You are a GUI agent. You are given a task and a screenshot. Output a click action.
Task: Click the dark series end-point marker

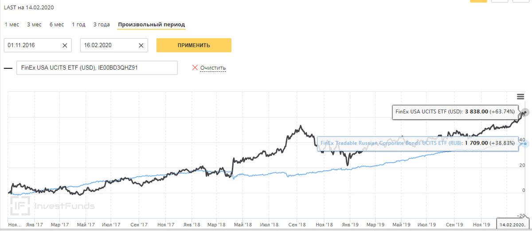coord(525,112)
